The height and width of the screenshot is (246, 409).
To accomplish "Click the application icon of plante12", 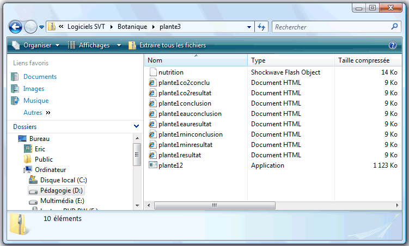I will (x=152, y=165).
